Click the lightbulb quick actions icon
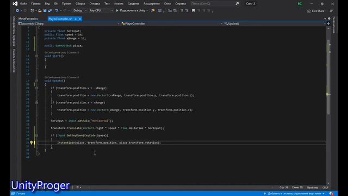 [32, 143]
